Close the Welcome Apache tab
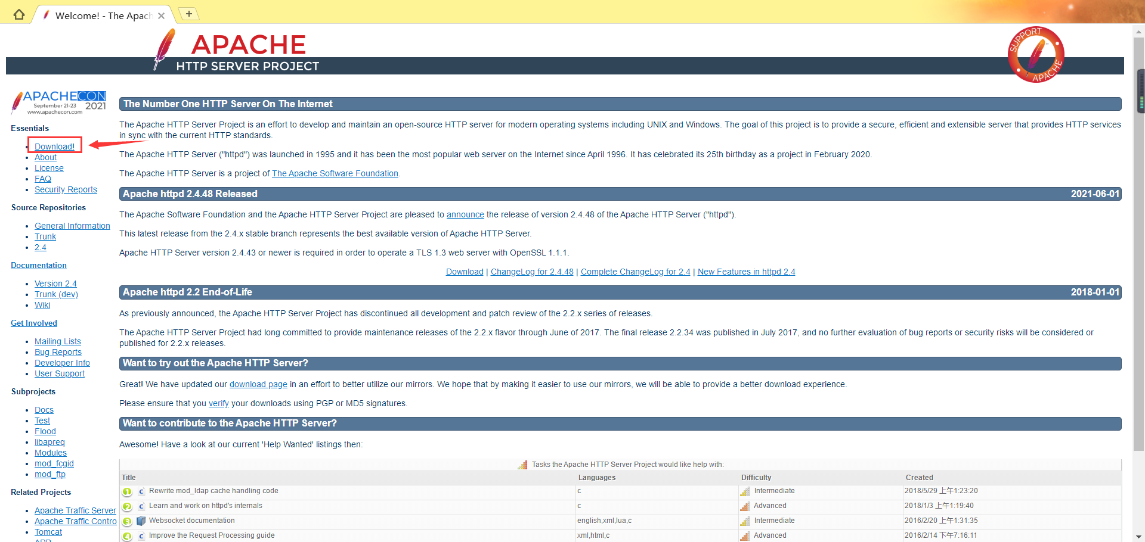The image size is (1145, 542). (161, 16)
